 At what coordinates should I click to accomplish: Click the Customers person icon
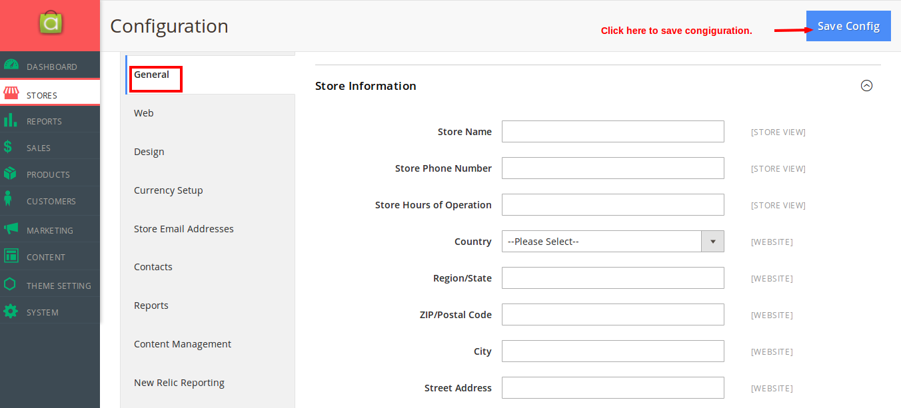8,199
